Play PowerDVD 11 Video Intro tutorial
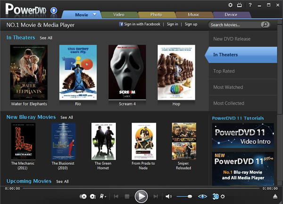Viewport: 283px width, 204px height. (243, 136)
